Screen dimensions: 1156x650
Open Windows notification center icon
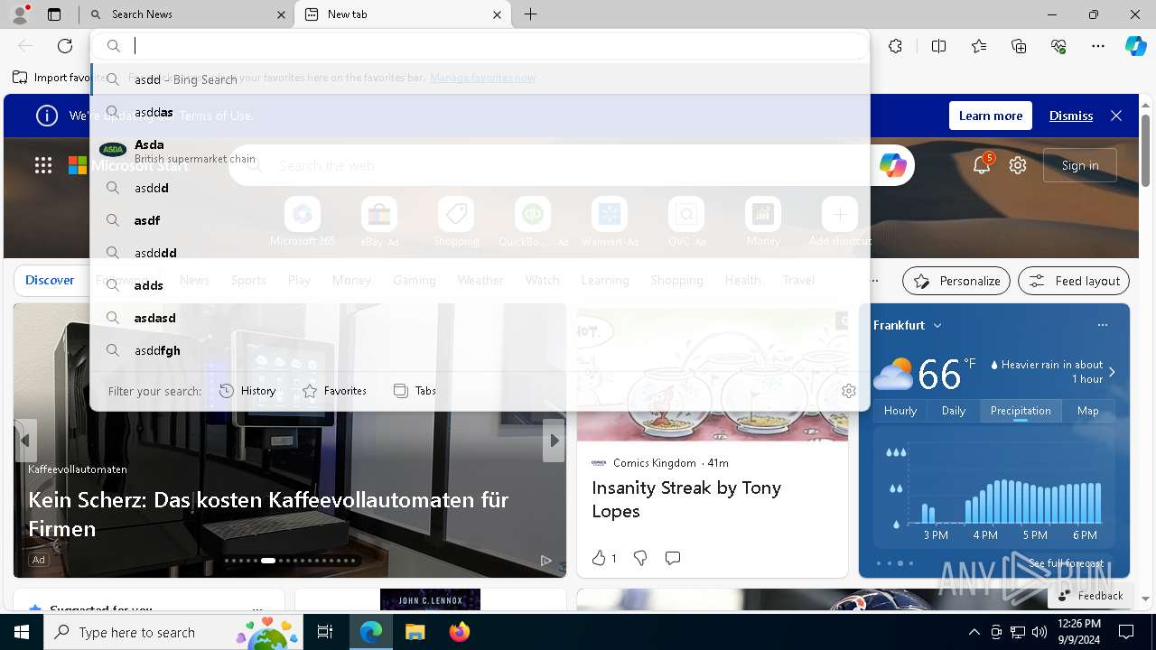1126,632
